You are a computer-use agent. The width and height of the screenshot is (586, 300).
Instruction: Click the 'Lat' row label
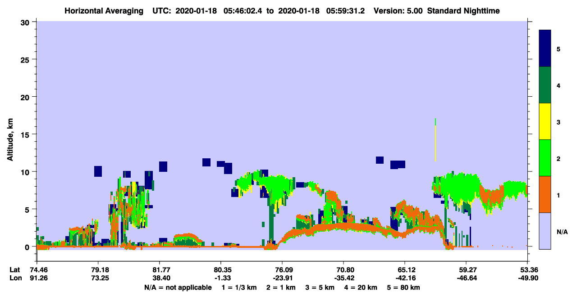click(15, 270)
